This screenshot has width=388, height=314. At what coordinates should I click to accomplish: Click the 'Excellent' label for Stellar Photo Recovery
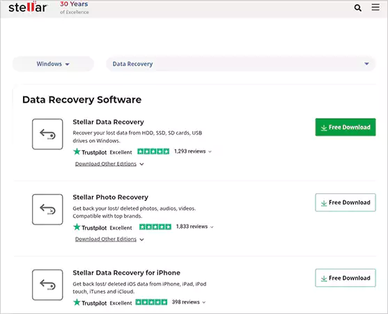(x=121, y=227)
